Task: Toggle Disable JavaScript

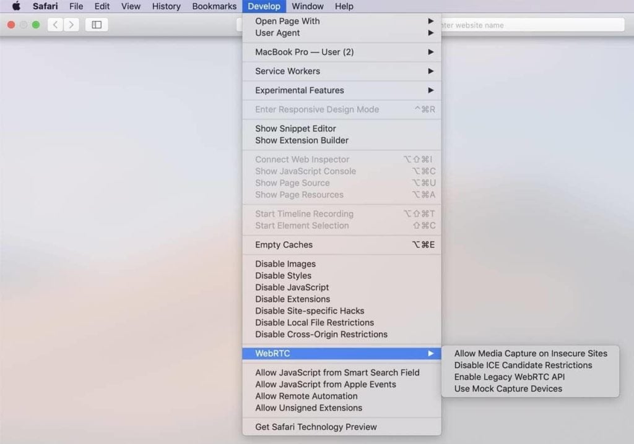Action: point(342,288)
